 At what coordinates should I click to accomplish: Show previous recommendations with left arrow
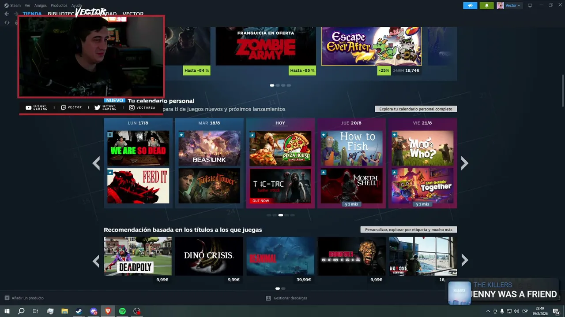tap(96, 261)
